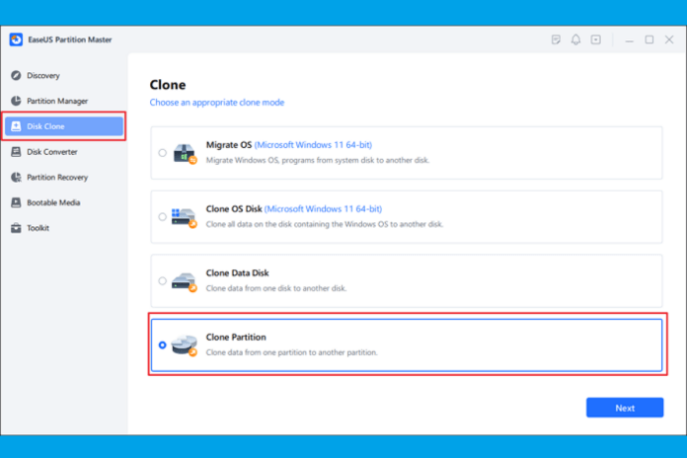Expand the title bar dropdown menu icon
The height and width of the screenshot is (458, 687).
click(x=596, y=39)
